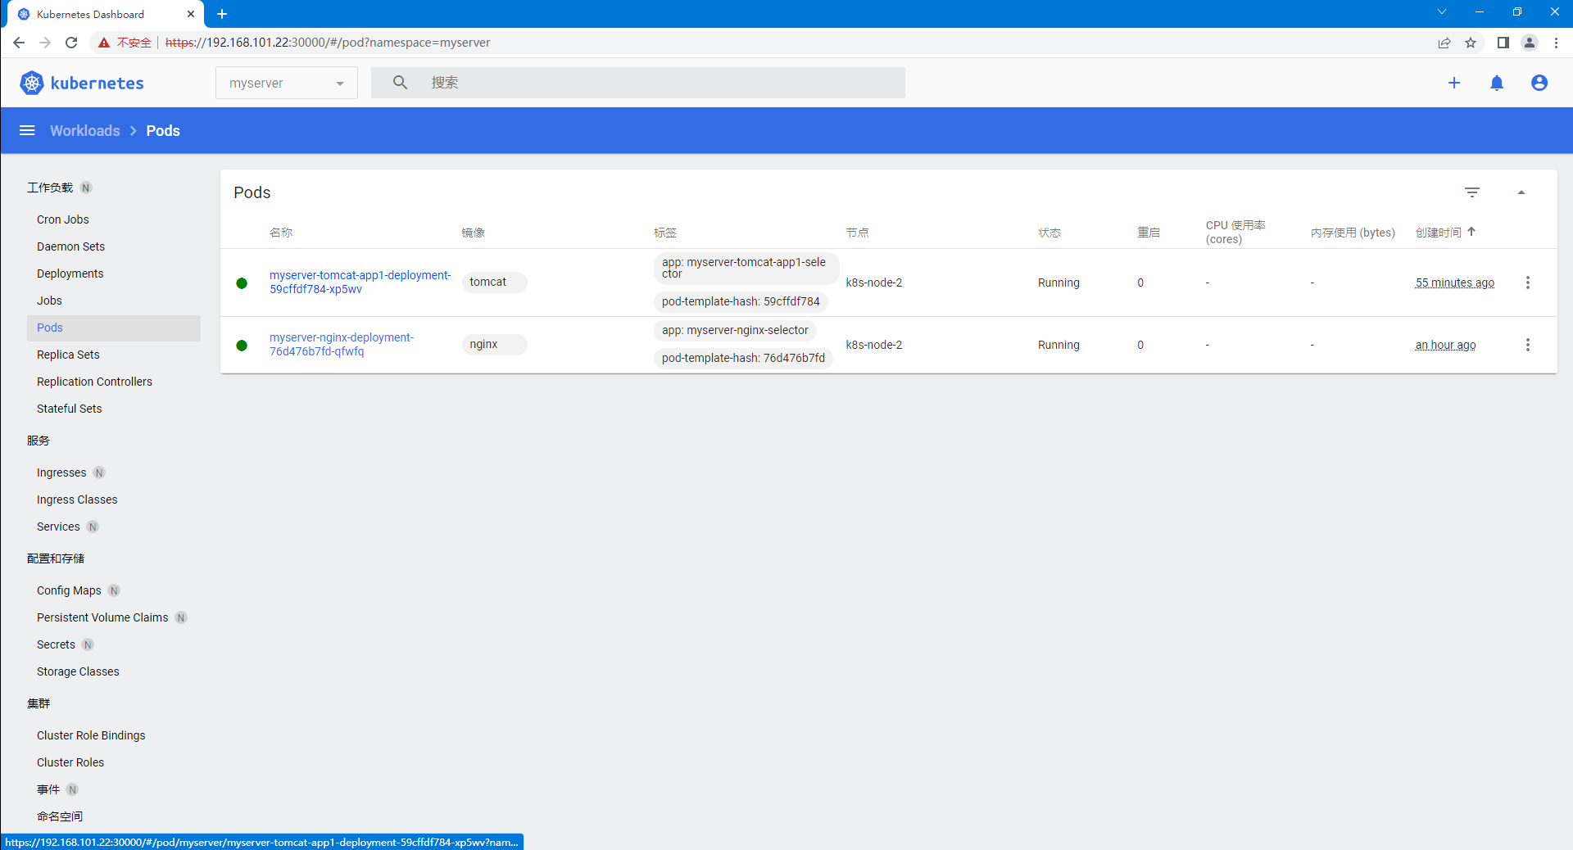Click the search input field

[x=638, y=83]
